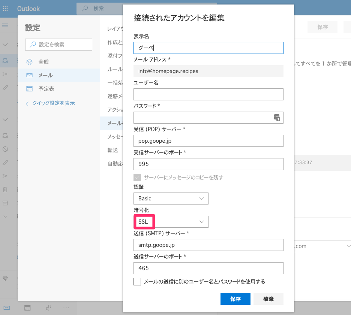Open the second inbox icon in lower rail
The width and height of the screenshot is (351, 315).
coord(5,136)
